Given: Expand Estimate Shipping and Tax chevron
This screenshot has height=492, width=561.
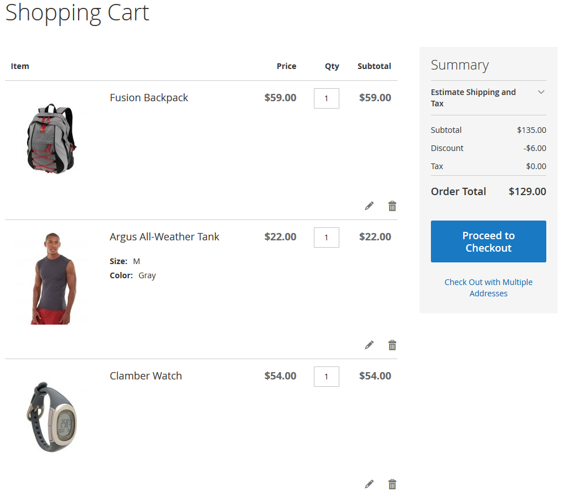Looking at the screenshot, I should coord(541,92).
